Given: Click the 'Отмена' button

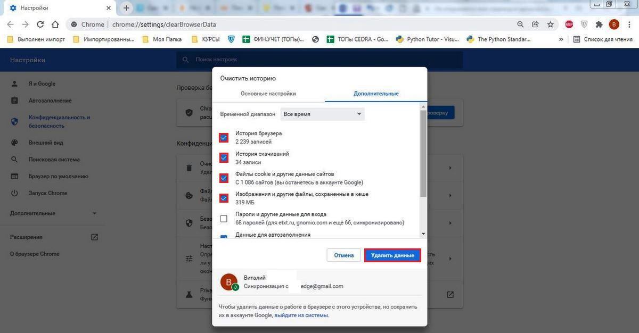Looking at the screenshot, I should coord(344,255).
